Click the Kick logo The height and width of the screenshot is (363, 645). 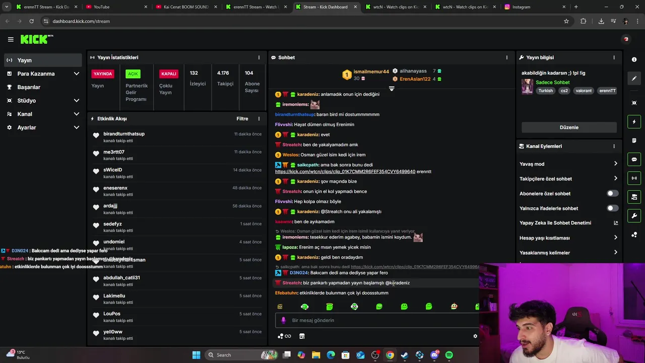36,39
